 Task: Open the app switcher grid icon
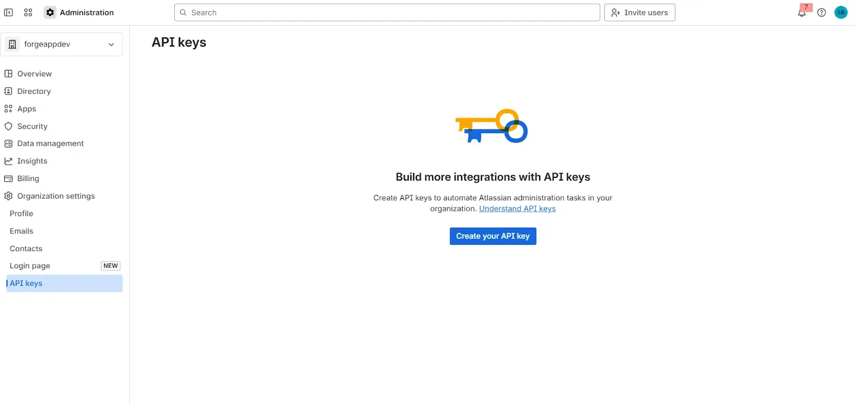click(x=28, y=12)
